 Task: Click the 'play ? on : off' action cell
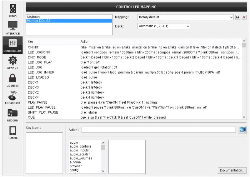pos(90,62)
